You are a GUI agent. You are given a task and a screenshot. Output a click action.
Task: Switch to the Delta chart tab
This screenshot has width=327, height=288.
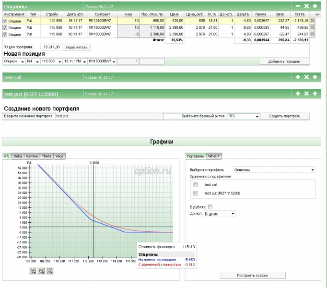[x=18, y=156]
